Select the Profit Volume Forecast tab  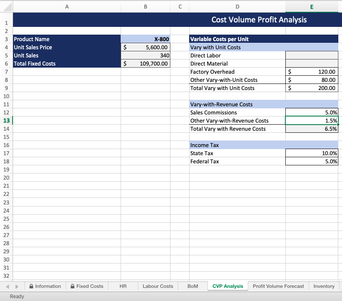pos(278,286)
